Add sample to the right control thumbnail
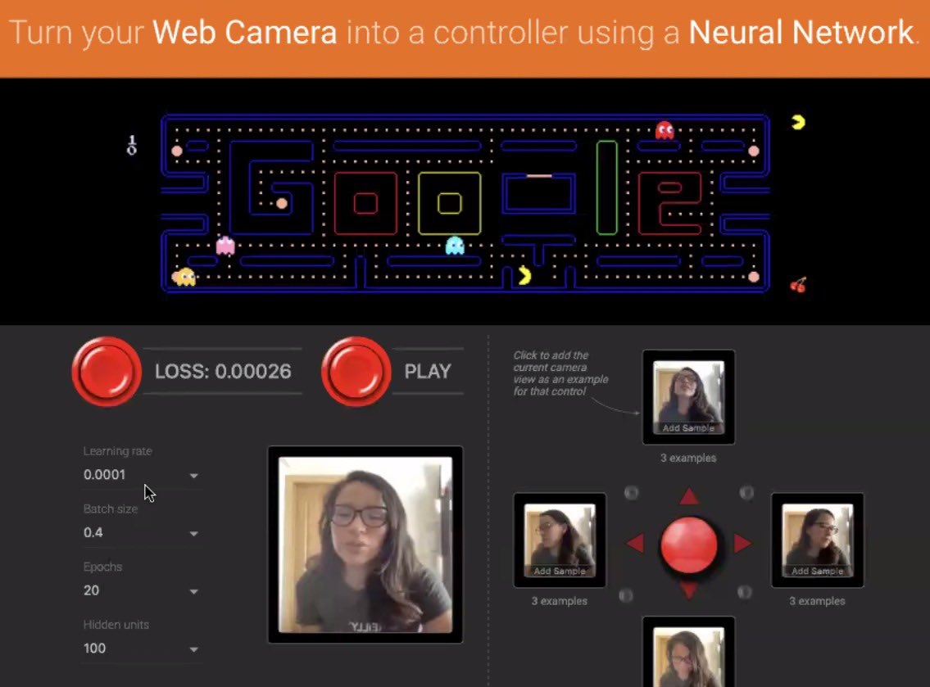The width and height of the screenshot is (930, 687). click(817, 540)
